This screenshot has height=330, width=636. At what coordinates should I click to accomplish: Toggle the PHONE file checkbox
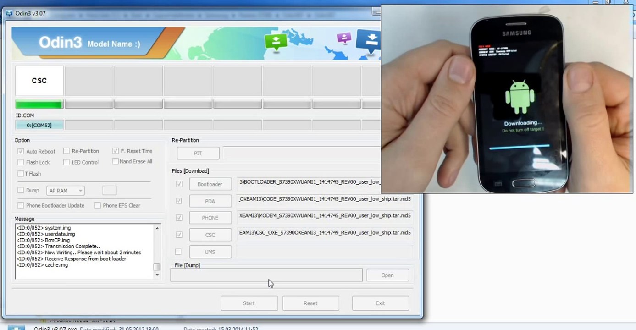[x=179, y=218]
